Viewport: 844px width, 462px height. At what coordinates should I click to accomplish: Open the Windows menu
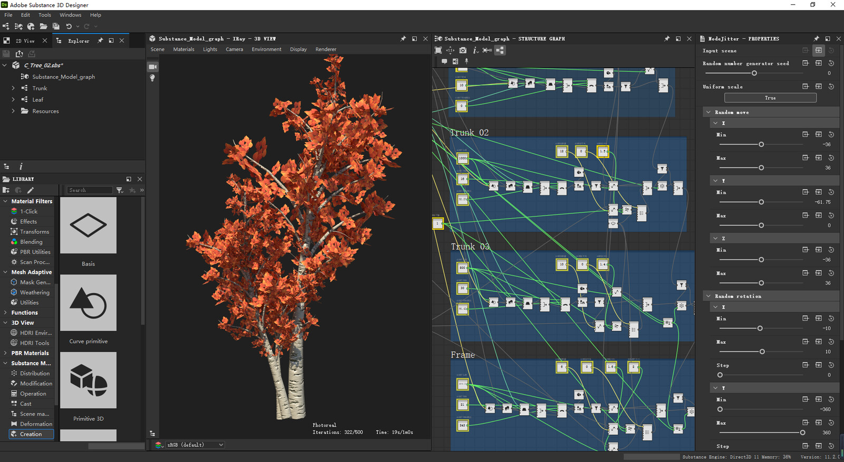point(70,15)
